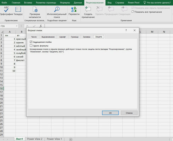Add a new sheet with plus icon
Screen dimensions: 173x141
pyautogui.click(x=71, y=139)
